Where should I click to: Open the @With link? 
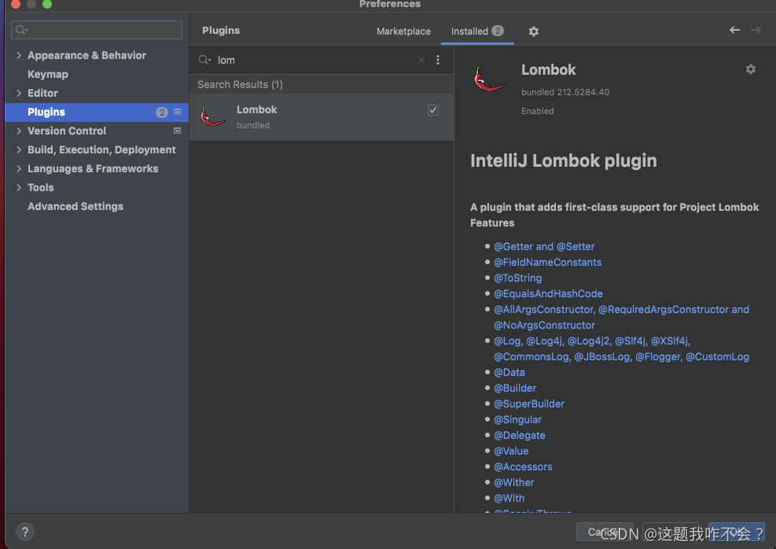click(x=509, y=499)
